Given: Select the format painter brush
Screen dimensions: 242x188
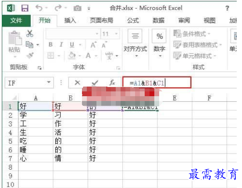Looking at the screenshot, I should 30,55.
